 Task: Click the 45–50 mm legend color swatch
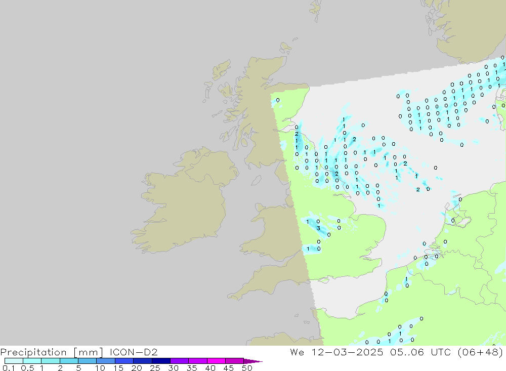235,361
